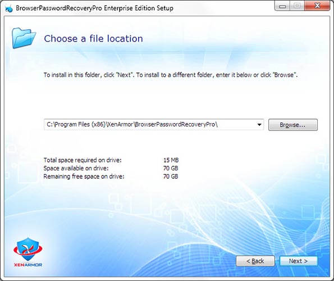Click the setup app icon in title bar
Image resolution: width=334 pixels, height=281 pixels.
pos(9,8)
